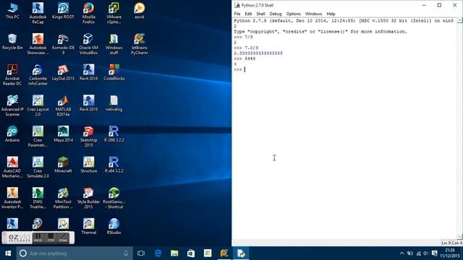463x260 pixels.
Task: Select the Creo Layout 2.0 shortcut
Action: [38, 105]
